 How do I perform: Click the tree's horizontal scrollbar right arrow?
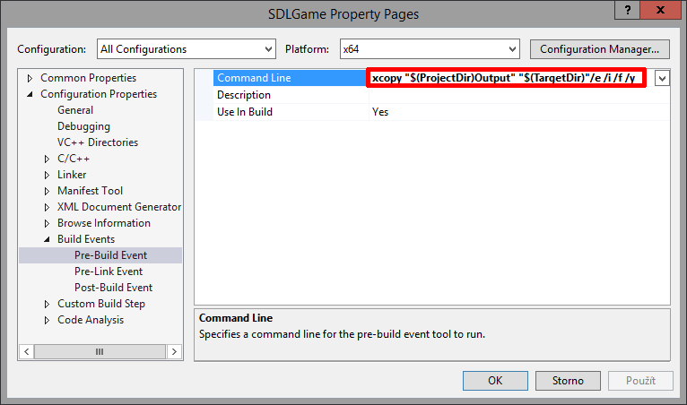tap(174, 351)
